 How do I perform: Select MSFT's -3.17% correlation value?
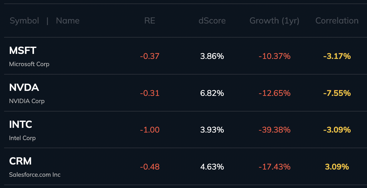pyautogui.click(x=337, y=56)
